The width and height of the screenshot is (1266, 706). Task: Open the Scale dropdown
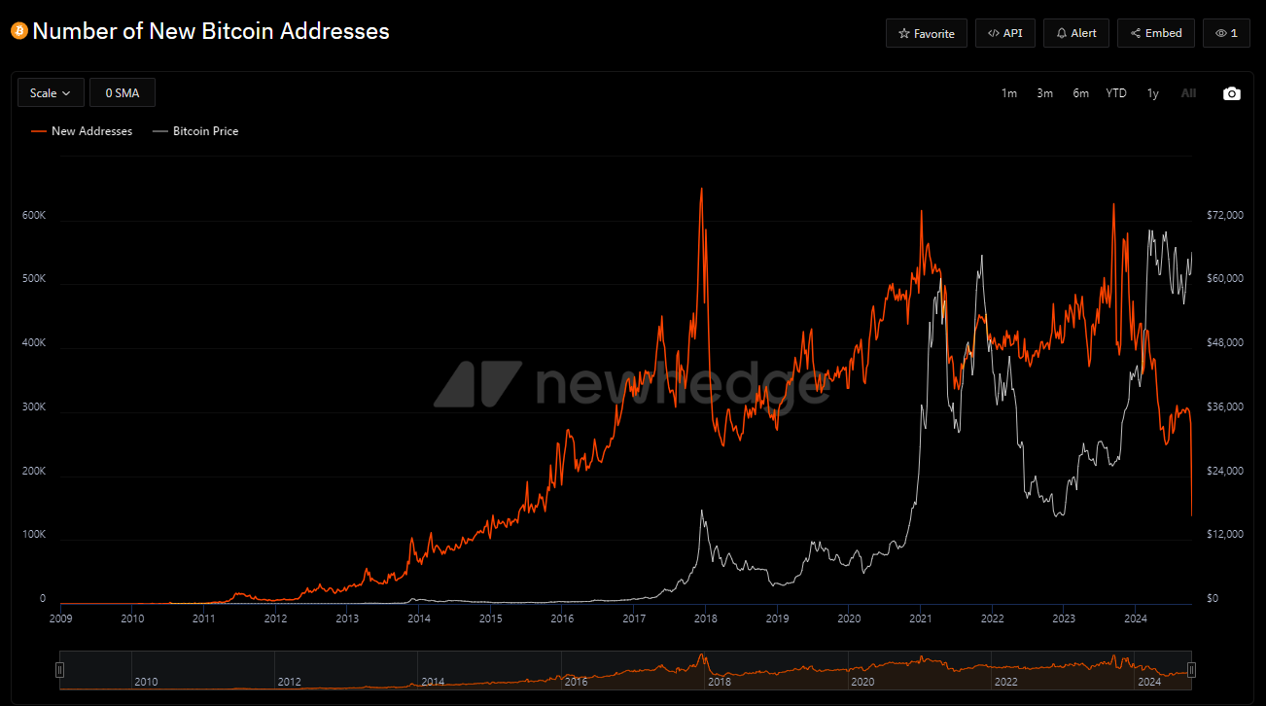point(51,92)
